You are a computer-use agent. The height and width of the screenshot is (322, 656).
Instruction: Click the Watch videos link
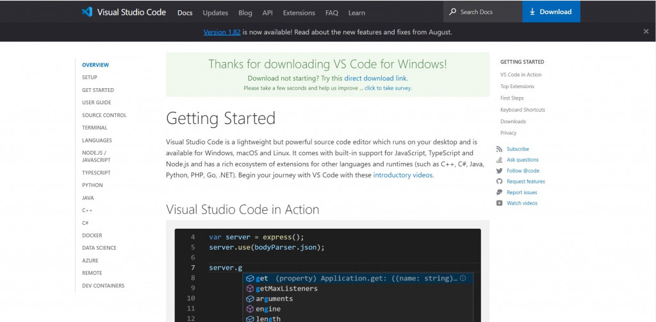point(522,203)
